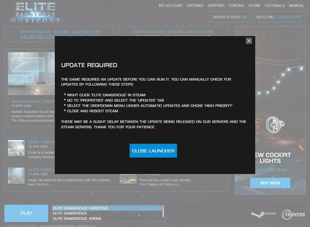
Task: Click the Steam logo icon
Action: point(264,214)
